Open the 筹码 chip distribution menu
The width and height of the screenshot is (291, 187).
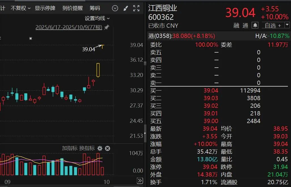click(95, 8)
